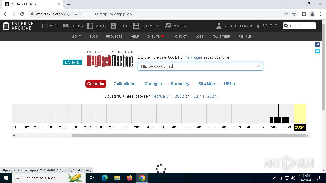Open the VOLUNTEER menu item
This screenshot has height=183, width=326.
point(221,36)
